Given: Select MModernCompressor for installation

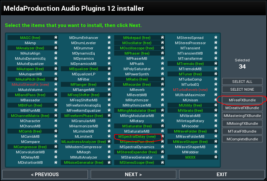Looking at the screenshot, I should click(x=84, y=147).
